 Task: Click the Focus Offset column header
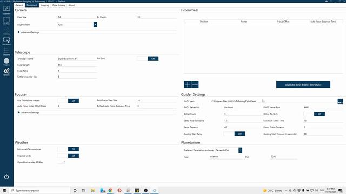click(x=283, y=22)
